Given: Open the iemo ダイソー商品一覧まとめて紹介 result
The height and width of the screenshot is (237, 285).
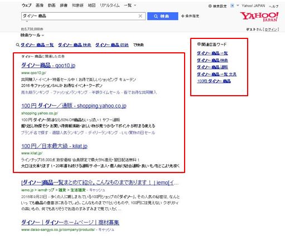Looking at the screenshot, I should [x=100, y=182].
